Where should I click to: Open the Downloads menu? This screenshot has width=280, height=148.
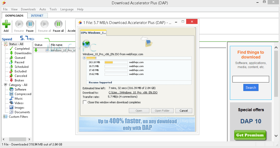point(28,9)
